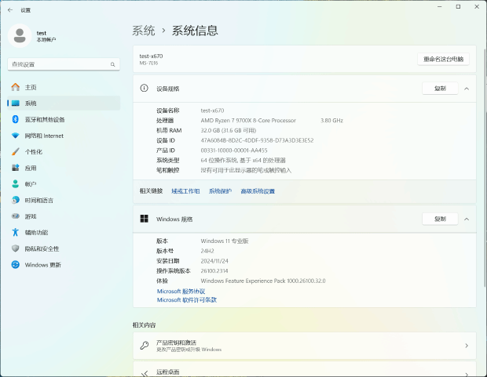Image resolution: width=487 pixels, height=377 pixels.
Task: Open 产品密钥和激活 via its right chevron
Action: coord(467,346)
